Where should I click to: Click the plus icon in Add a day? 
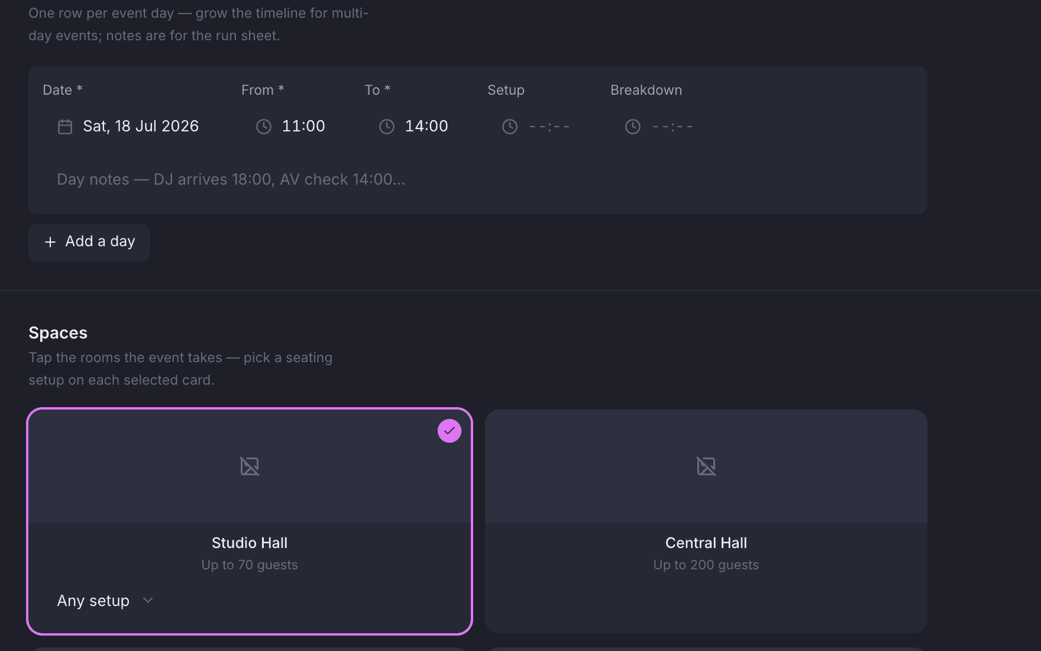pyautogui.click(x=50, y=242)
